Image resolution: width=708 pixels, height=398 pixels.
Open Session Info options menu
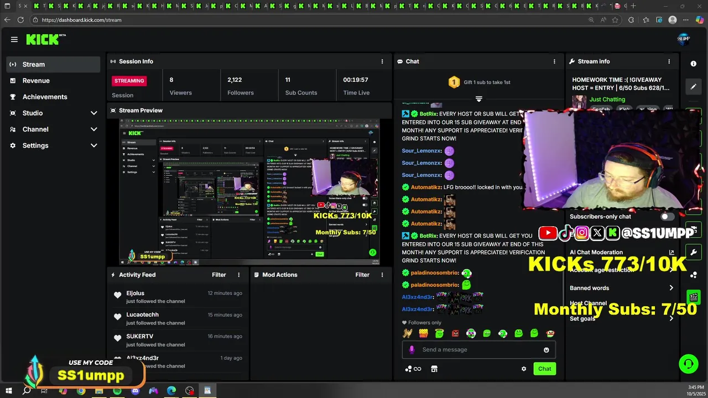(382, 61)
